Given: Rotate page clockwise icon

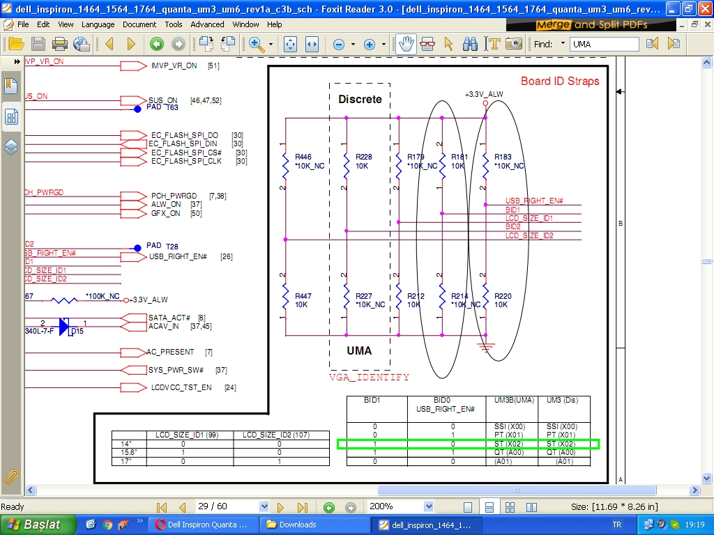Looking at the screenshot, I should coord(206,44).
